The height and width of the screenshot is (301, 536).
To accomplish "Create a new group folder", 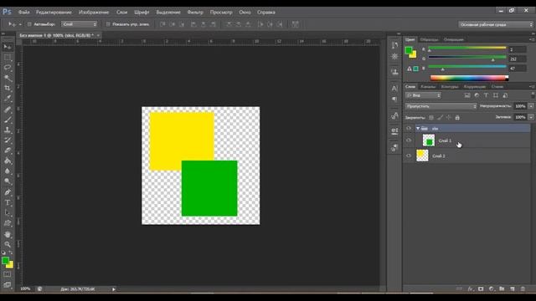I will 502,288.
